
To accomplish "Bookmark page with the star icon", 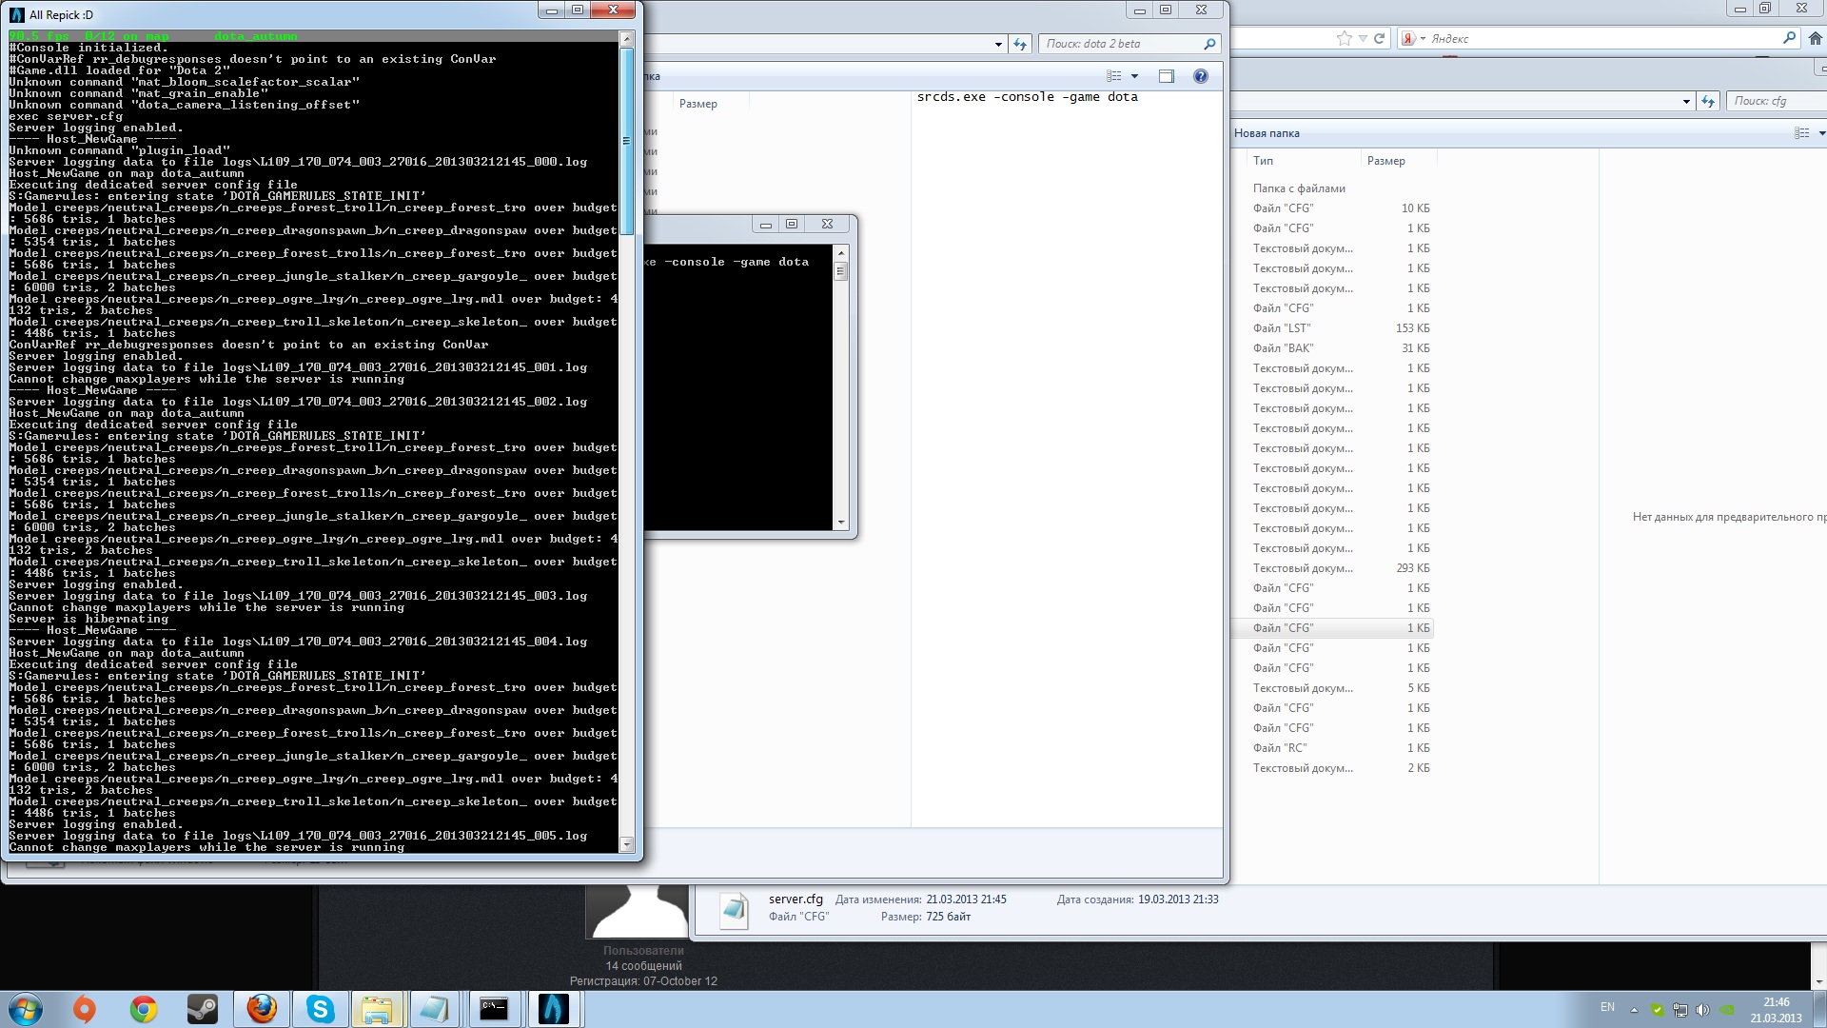I will [1344, 38].
